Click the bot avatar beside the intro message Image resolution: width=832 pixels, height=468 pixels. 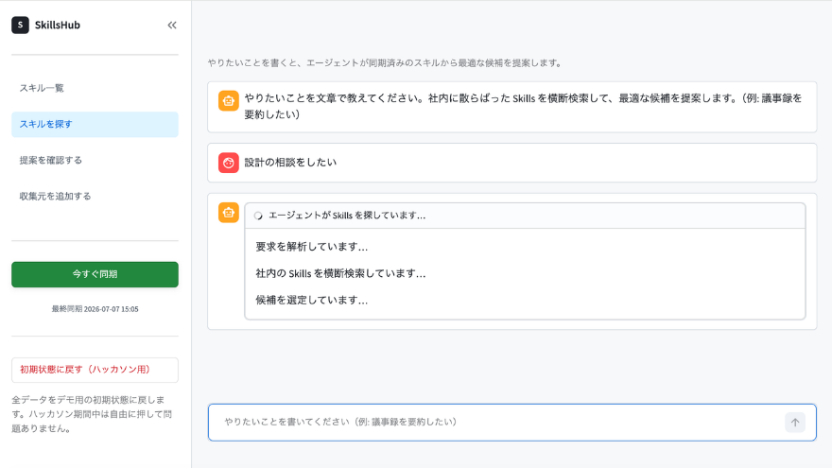(229, 101)
